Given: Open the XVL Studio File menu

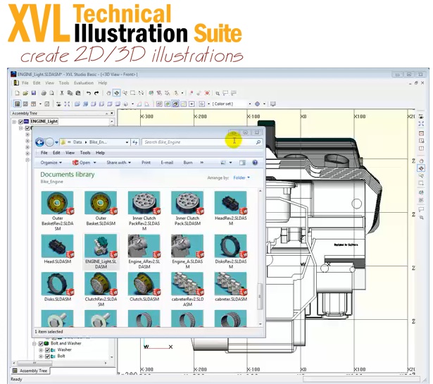Looking at the screenshot, I should [25, 83].
